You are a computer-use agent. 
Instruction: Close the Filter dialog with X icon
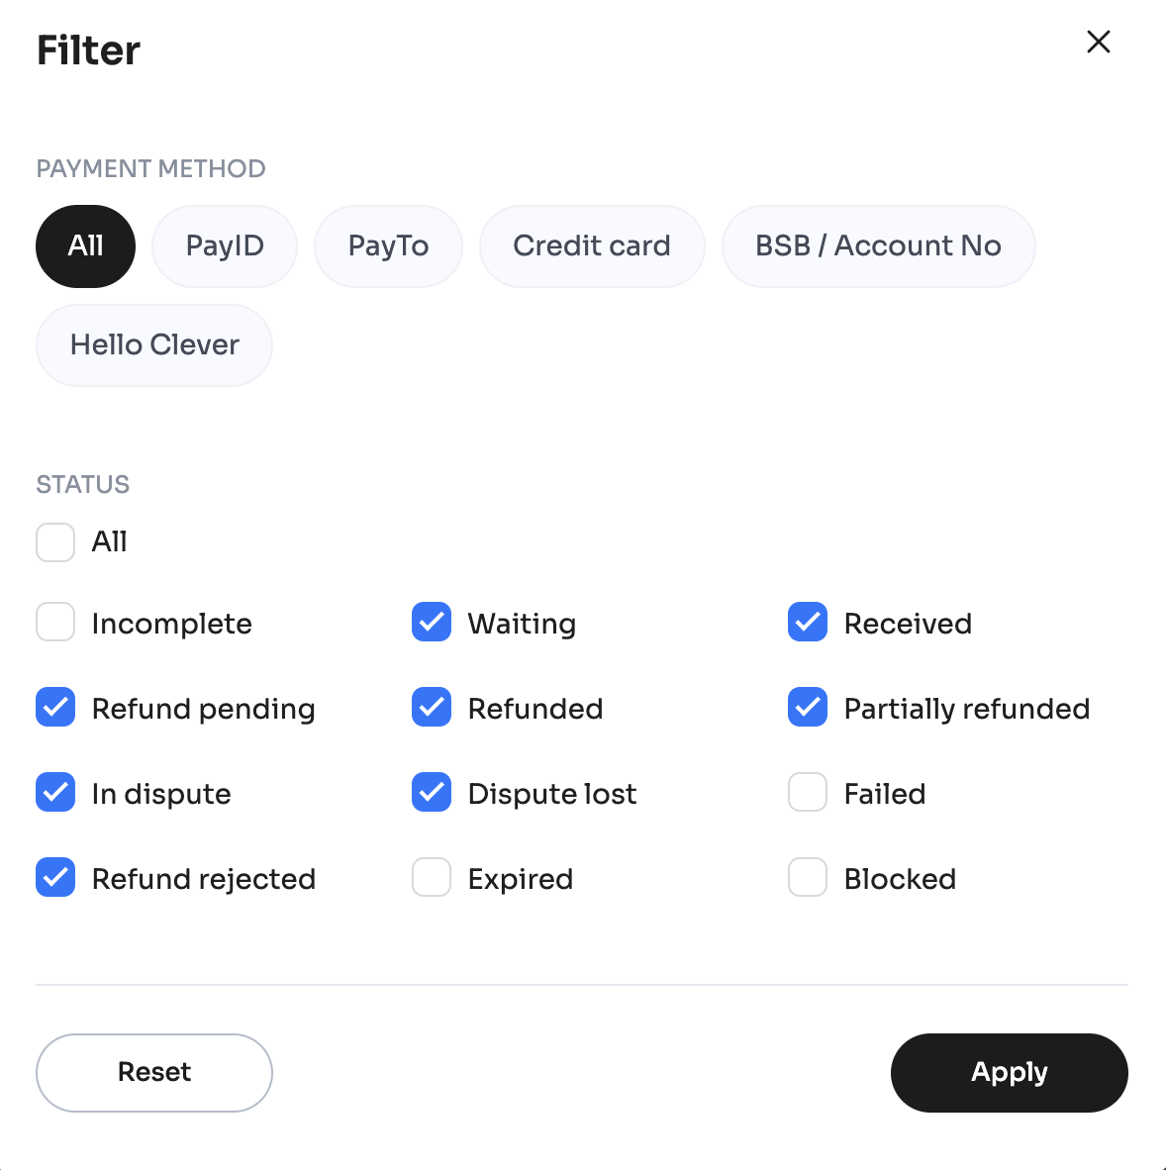tap(1099, 42)
